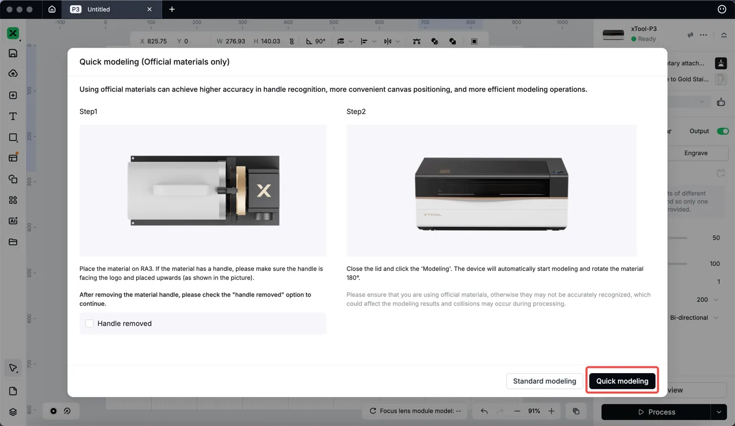
Task: Open the apps grid icon in sidebar
Action: pyautogui.click(x=13, y=200)
